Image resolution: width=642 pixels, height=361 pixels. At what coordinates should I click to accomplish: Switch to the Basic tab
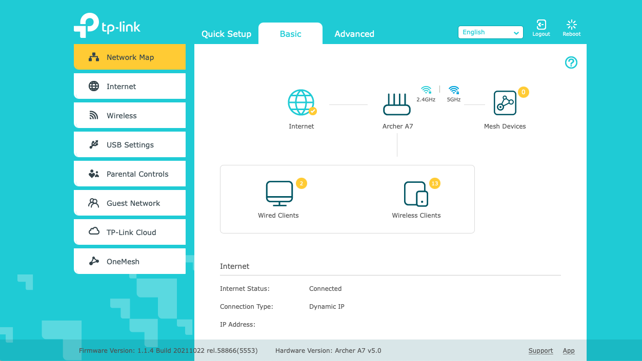click(x=290, y=34)
